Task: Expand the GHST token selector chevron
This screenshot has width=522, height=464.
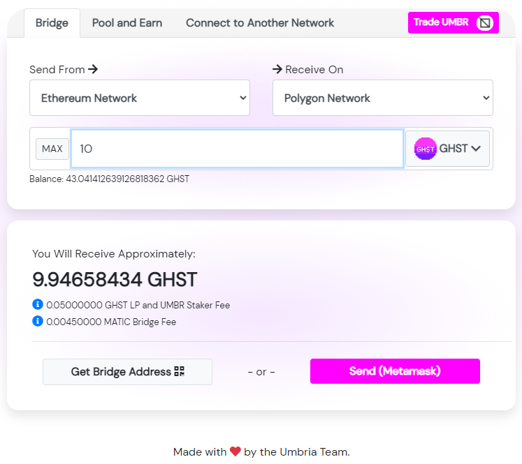Action: pyautogui.click(x=476, y=149)
